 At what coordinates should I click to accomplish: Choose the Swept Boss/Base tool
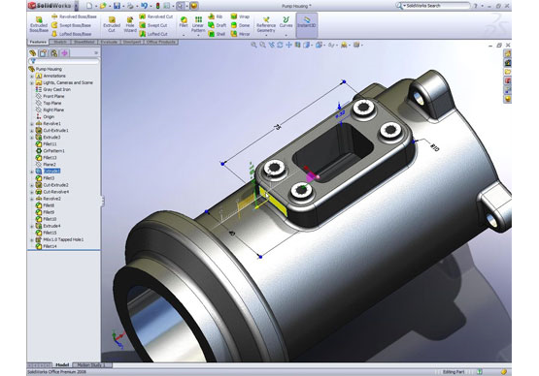click(x=71, y=25)
